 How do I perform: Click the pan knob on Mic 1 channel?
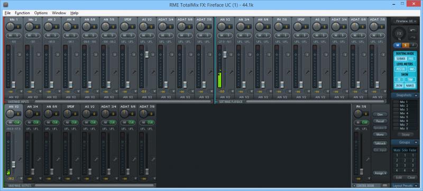(10, 26)
